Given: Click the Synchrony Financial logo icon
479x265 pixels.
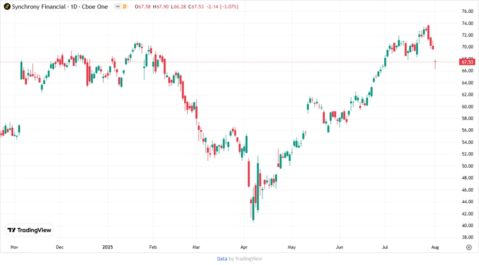Looking at the screenshot, I should tap(7, 6).
